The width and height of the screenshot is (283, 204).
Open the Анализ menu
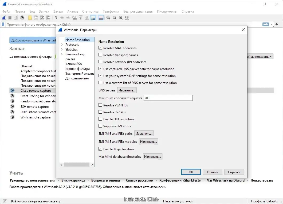coord(73,11)
